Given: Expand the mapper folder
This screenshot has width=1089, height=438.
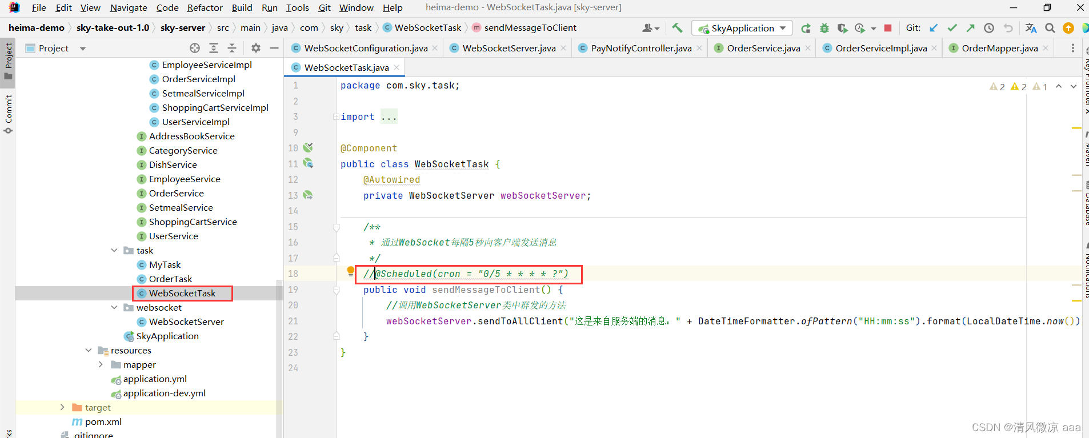Looking at the screenshot, I should (101, 364).
